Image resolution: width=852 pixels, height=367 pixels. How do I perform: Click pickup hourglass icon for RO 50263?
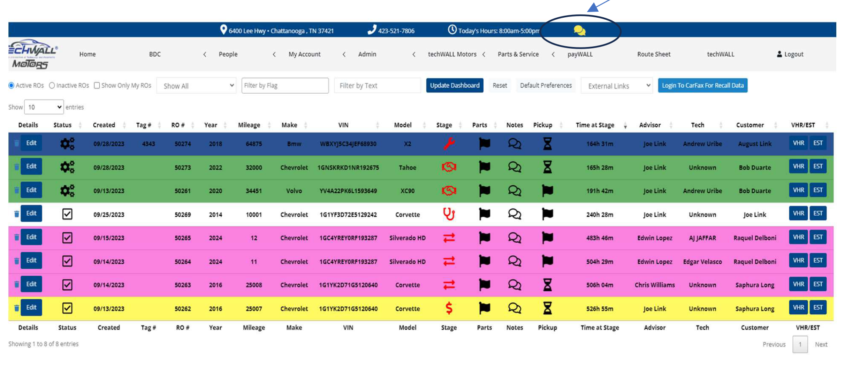pyautogui.click(x=547, y=285)
